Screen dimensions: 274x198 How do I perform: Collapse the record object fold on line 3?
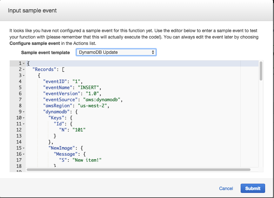[23, 75]
